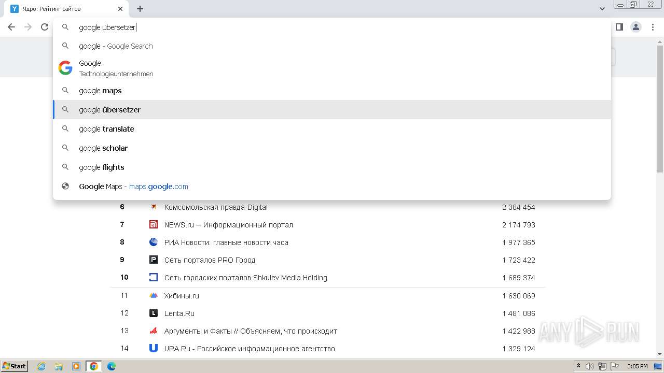Image resolution: width=664 pixels, height=373 pixels.
Task: Open the Windows Start menu
Action: [15, 366]
